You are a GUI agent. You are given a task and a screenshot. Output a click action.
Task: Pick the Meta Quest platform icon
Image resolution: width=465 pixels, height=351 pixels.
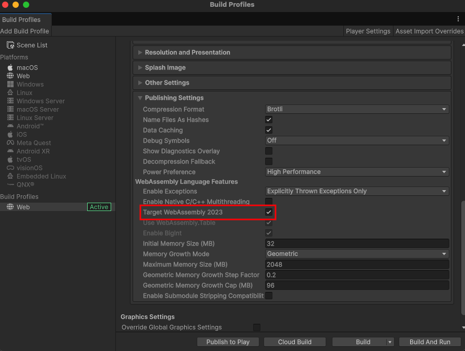(x=10, y=143)
